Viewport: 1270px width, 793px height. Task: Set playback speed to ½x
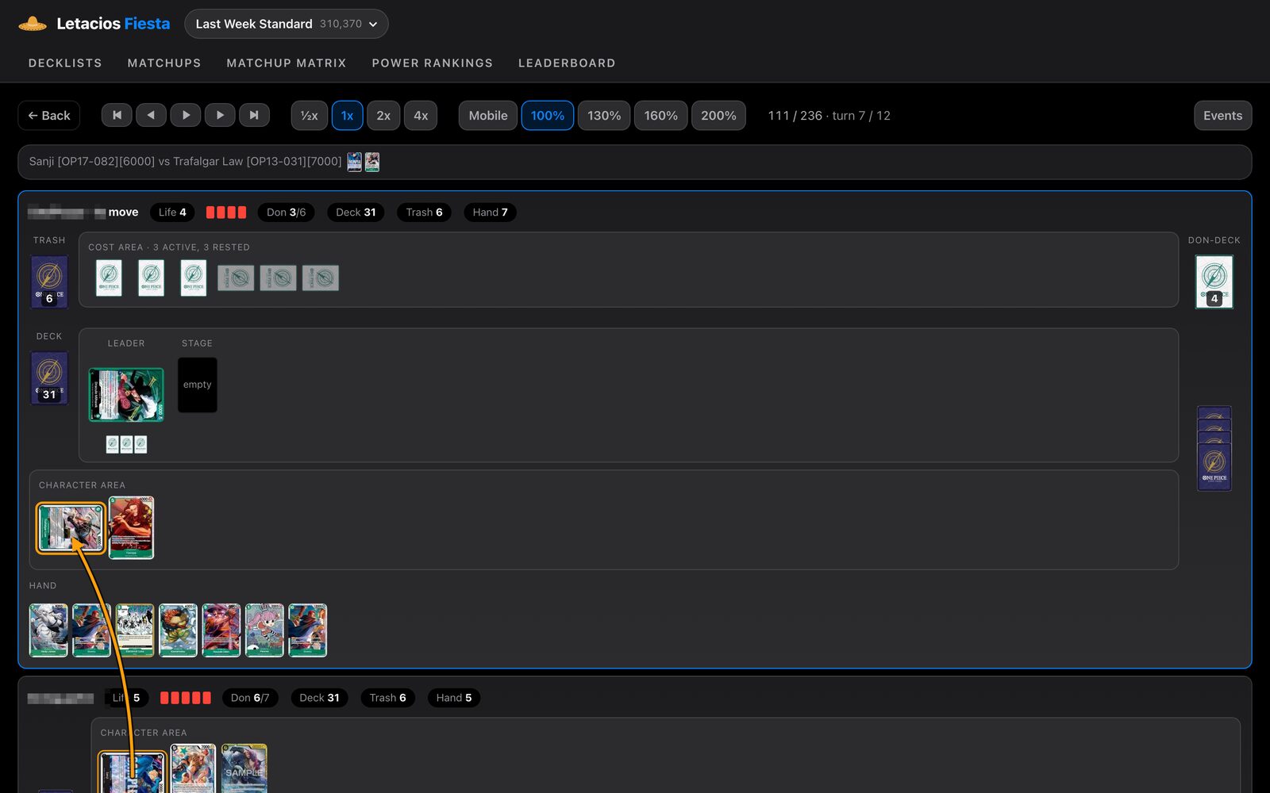(310, 115)
